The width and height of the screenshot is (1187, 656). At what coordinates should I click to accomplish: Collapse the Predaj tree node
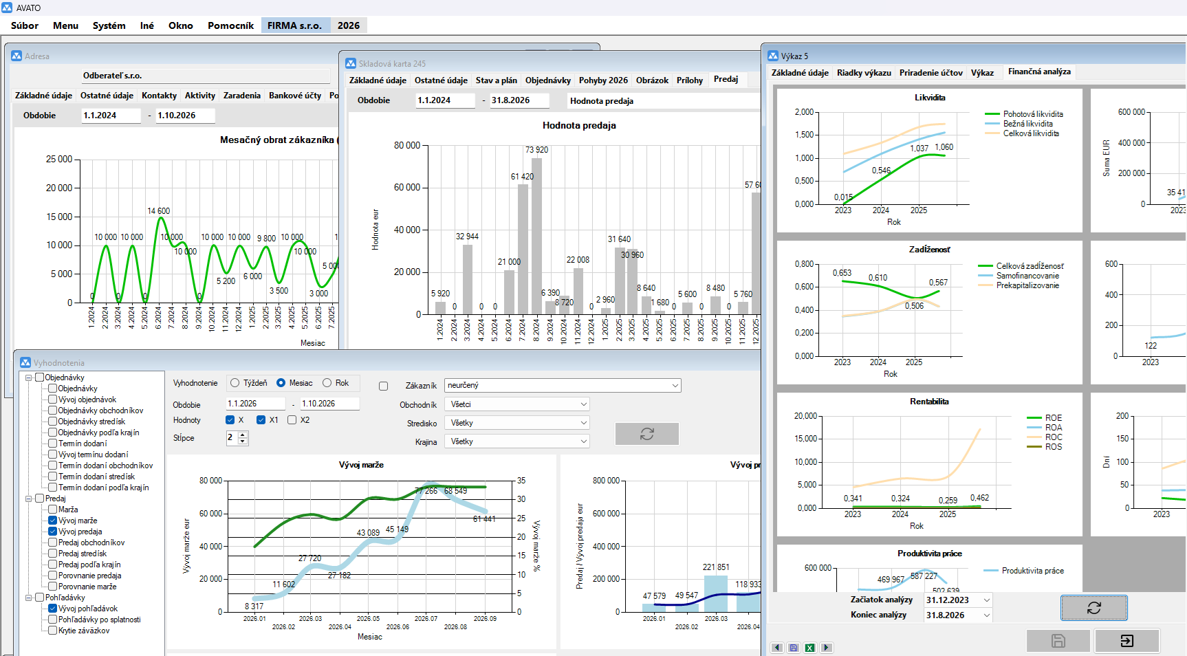click(29, 499)
